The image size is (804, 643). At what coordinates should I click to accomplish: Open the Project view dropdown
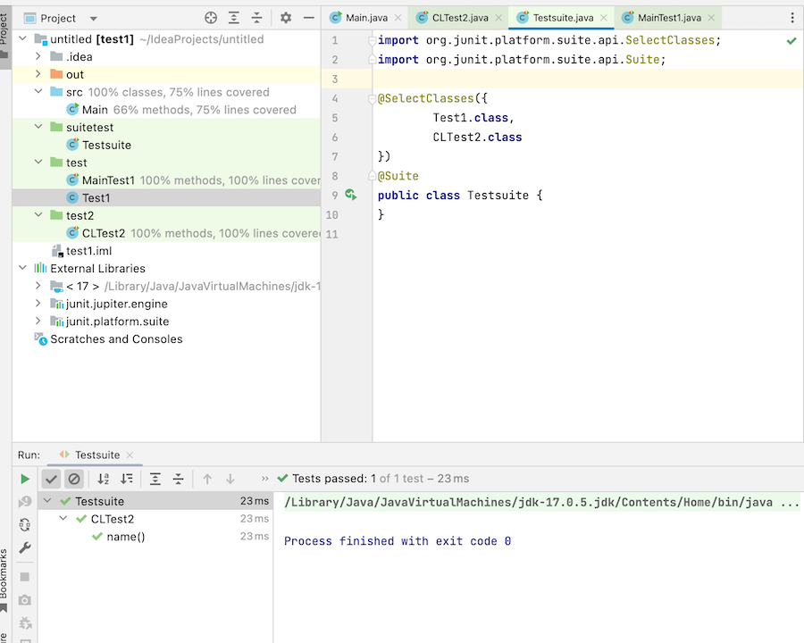[93, 19]
